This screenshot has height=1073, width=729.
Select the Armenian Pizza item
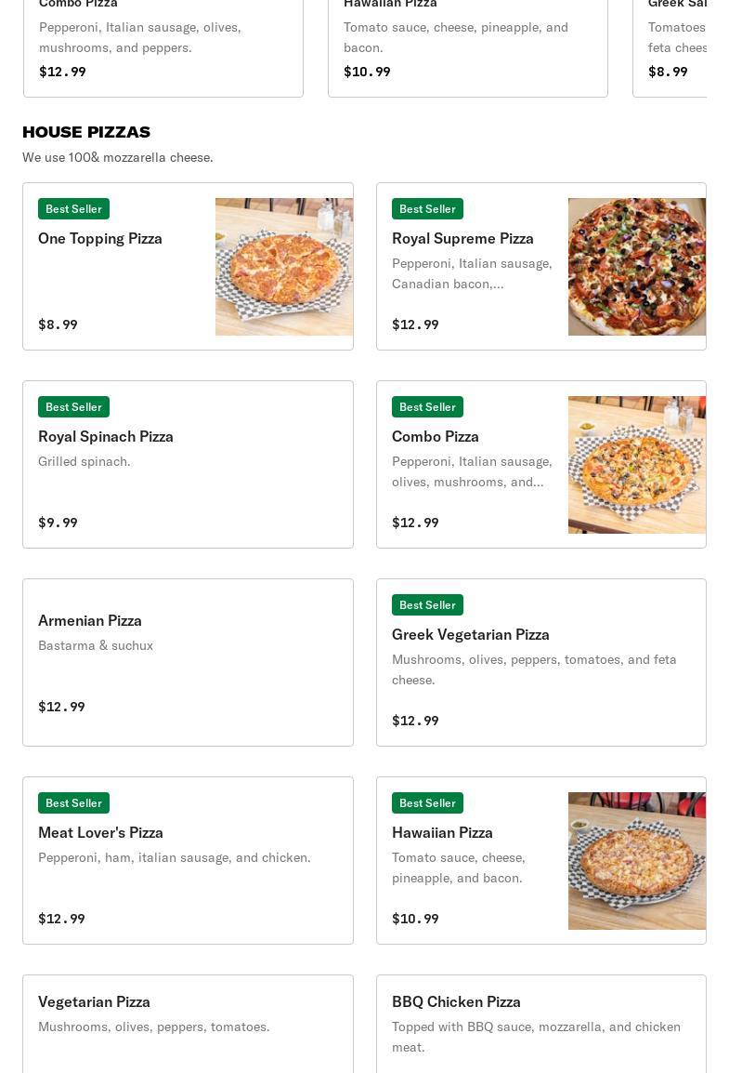(188, 662)
